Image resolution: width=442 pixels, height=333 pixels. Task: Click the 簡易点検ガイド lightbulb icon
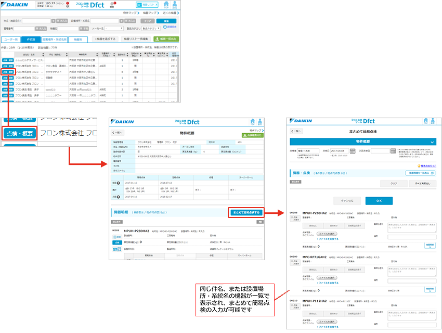[x=419, y=165]
